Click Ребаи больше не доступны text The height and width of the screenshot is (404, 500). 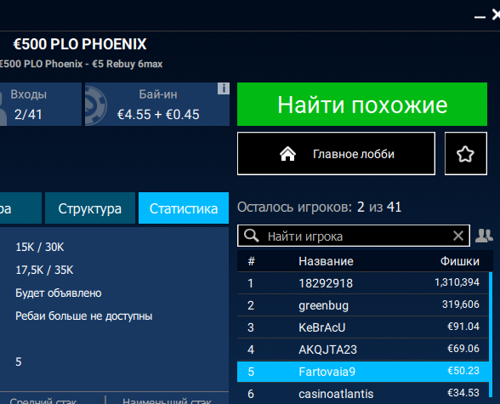click(84, 316)
